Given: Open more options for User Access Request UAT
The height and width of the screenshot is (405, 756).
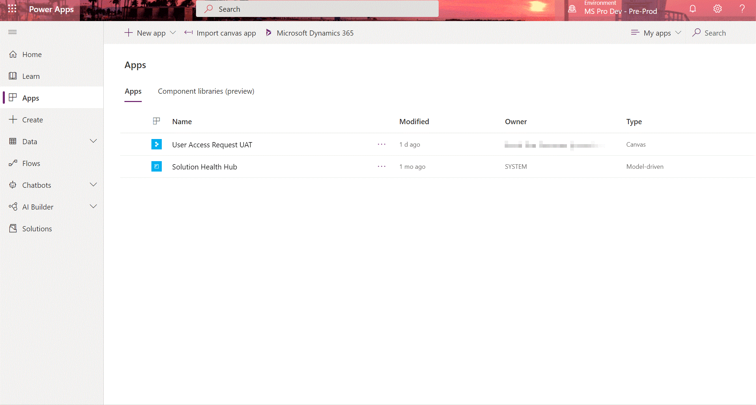Looking at the screenshot, I should [382, 144].
